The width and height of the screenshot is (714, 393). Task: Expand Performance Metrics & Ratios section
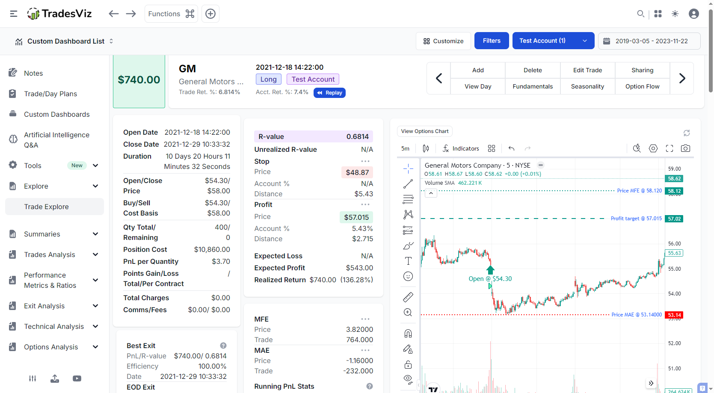[54, 280]
